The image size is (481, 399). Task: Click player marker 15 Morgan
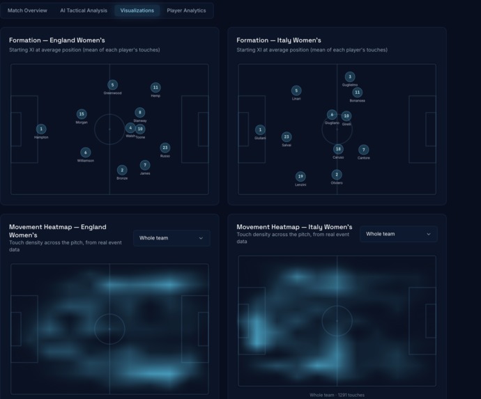pos(82,114)
